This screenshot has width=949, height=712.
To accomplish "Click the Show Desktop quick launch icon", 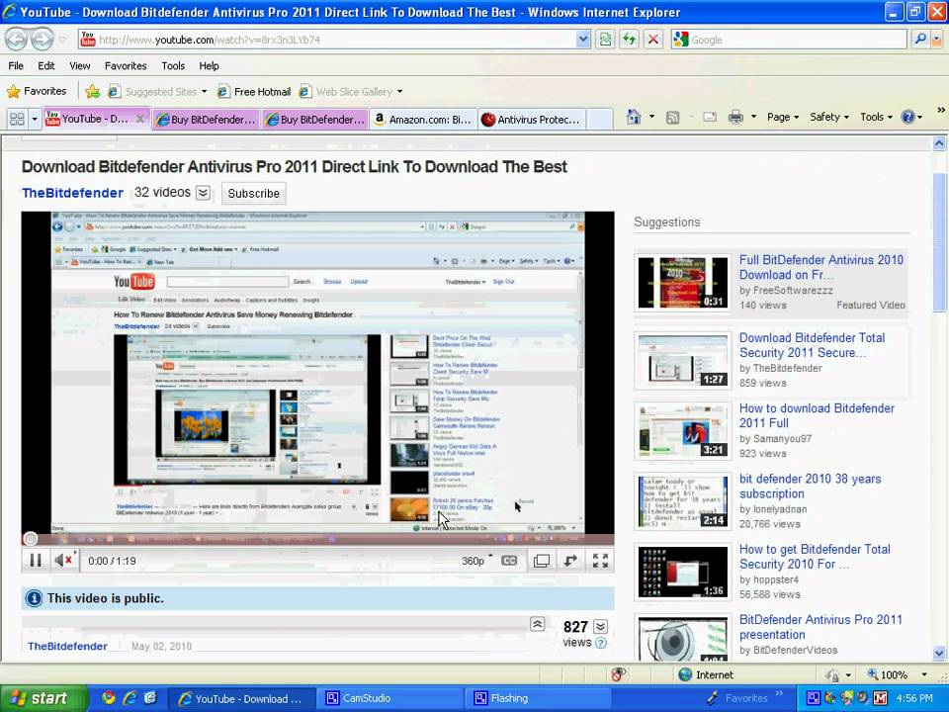I will [x=150, y=698].
